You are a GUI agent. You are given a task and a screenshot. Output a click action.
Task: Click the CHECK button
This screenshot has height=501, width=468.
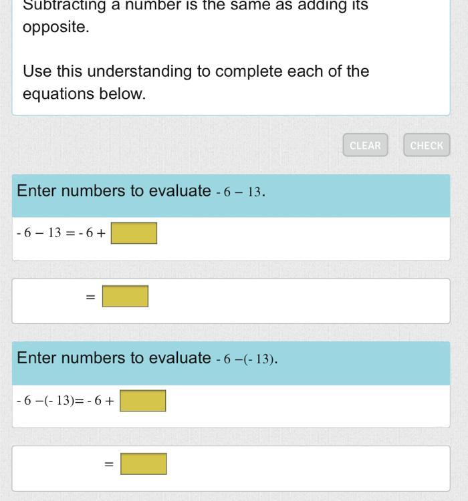tap(427, 145)
